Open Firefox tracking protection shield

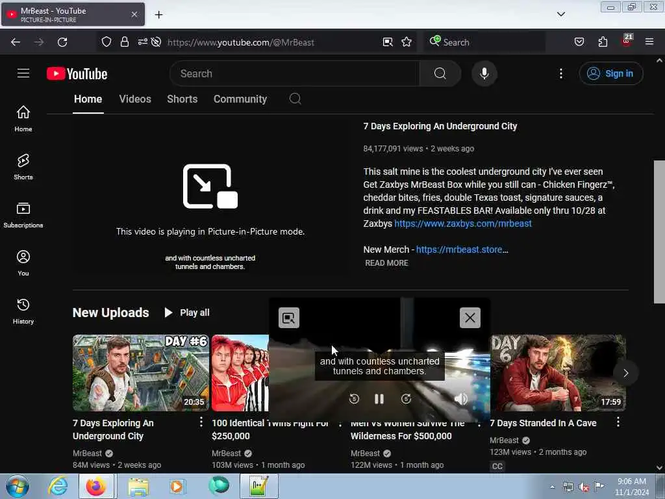(x=107, y=42)
